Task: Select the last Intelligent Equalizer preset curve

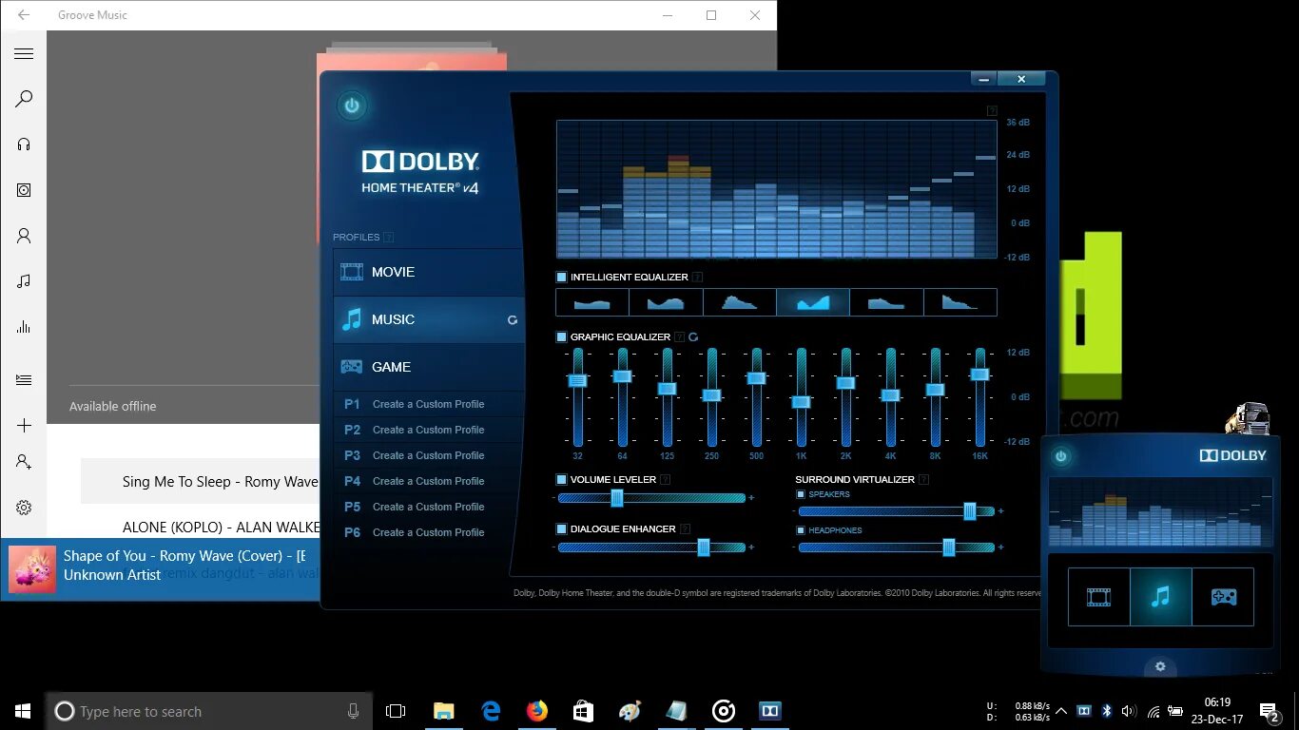Action: (x=960, y=302)
